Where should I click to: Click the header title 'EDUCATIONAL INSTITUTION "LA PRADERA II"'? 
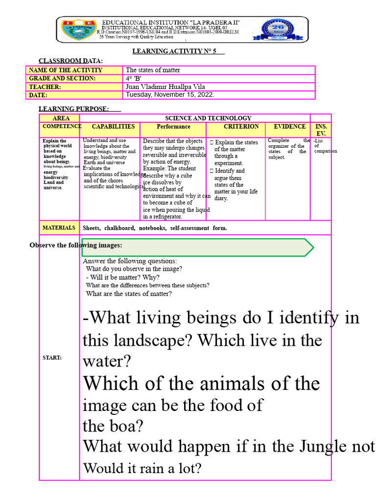click(171, 23)
